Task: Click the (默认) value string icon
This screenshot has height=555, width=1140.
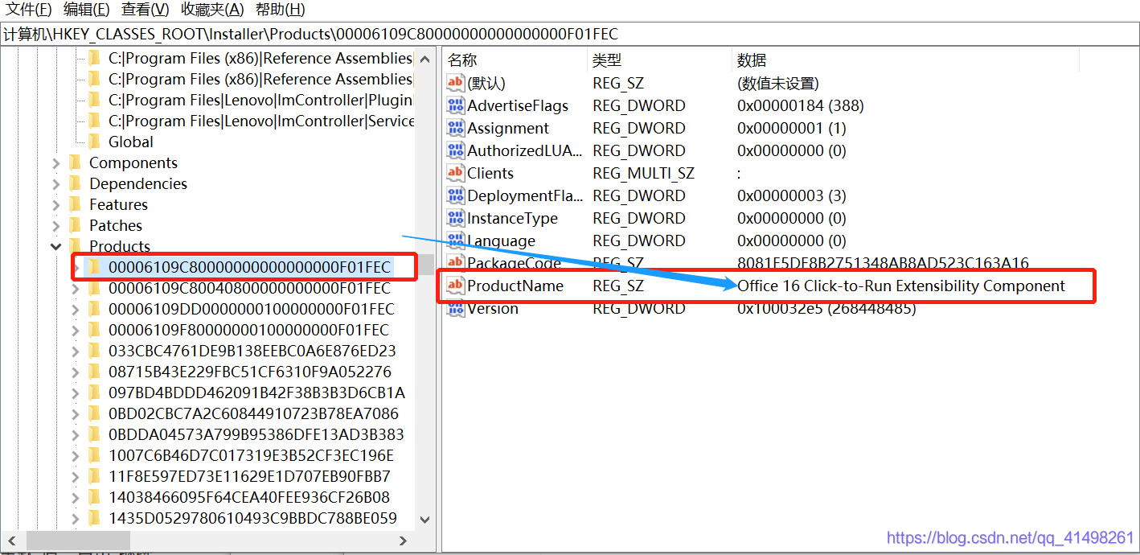Action: 456,83
